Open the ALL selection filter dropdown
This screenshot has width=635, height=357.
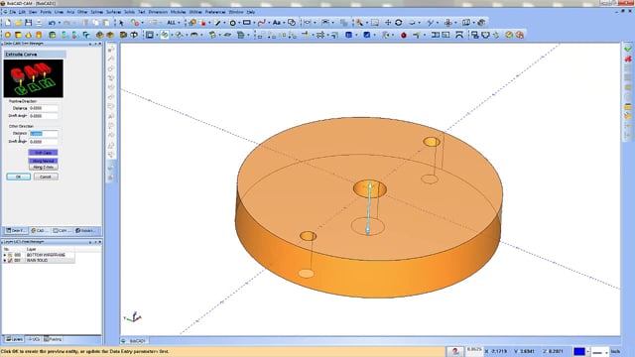click(x=179, y=23)
